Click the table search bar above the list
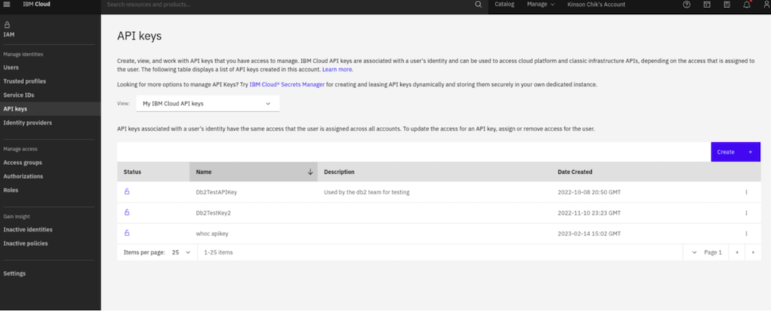The image size is (771, 311). [x=414, y=152]
